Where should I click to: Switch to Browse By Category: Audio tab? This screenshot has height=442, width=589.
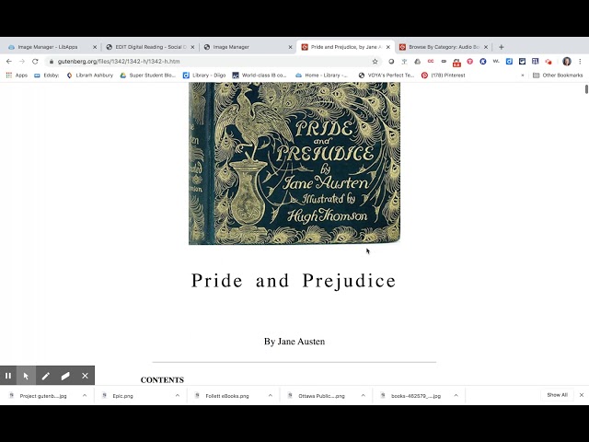pos(444,47)
